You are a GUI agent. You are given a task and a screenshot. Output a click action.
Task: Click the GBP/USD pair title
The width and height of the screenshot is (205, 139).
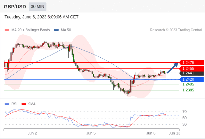point(15,7)
